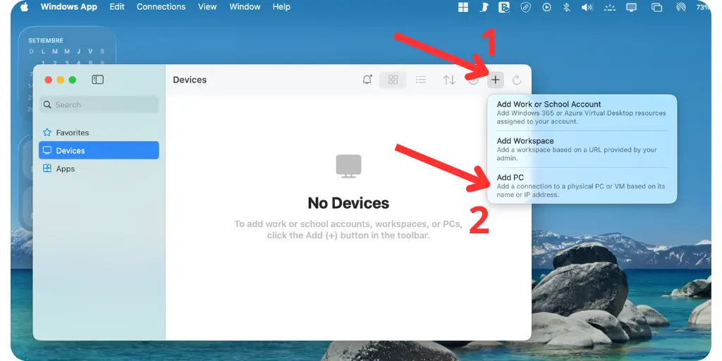Open the sort order arrows control
The height and width of the screenshot is (361, 722).
point(449,80)
